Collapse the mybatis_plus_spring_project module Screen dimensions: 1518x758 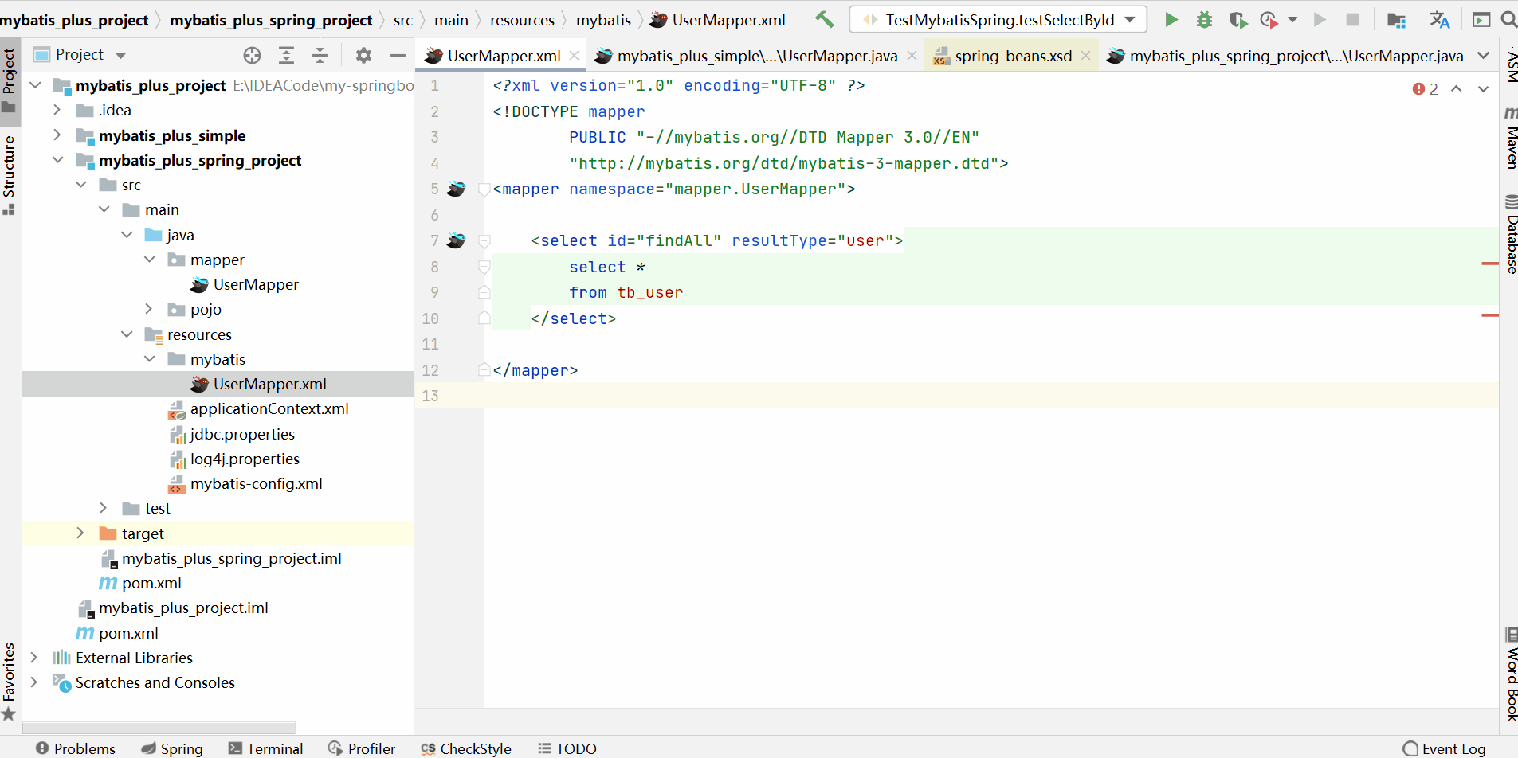click(x=57, y=160)
